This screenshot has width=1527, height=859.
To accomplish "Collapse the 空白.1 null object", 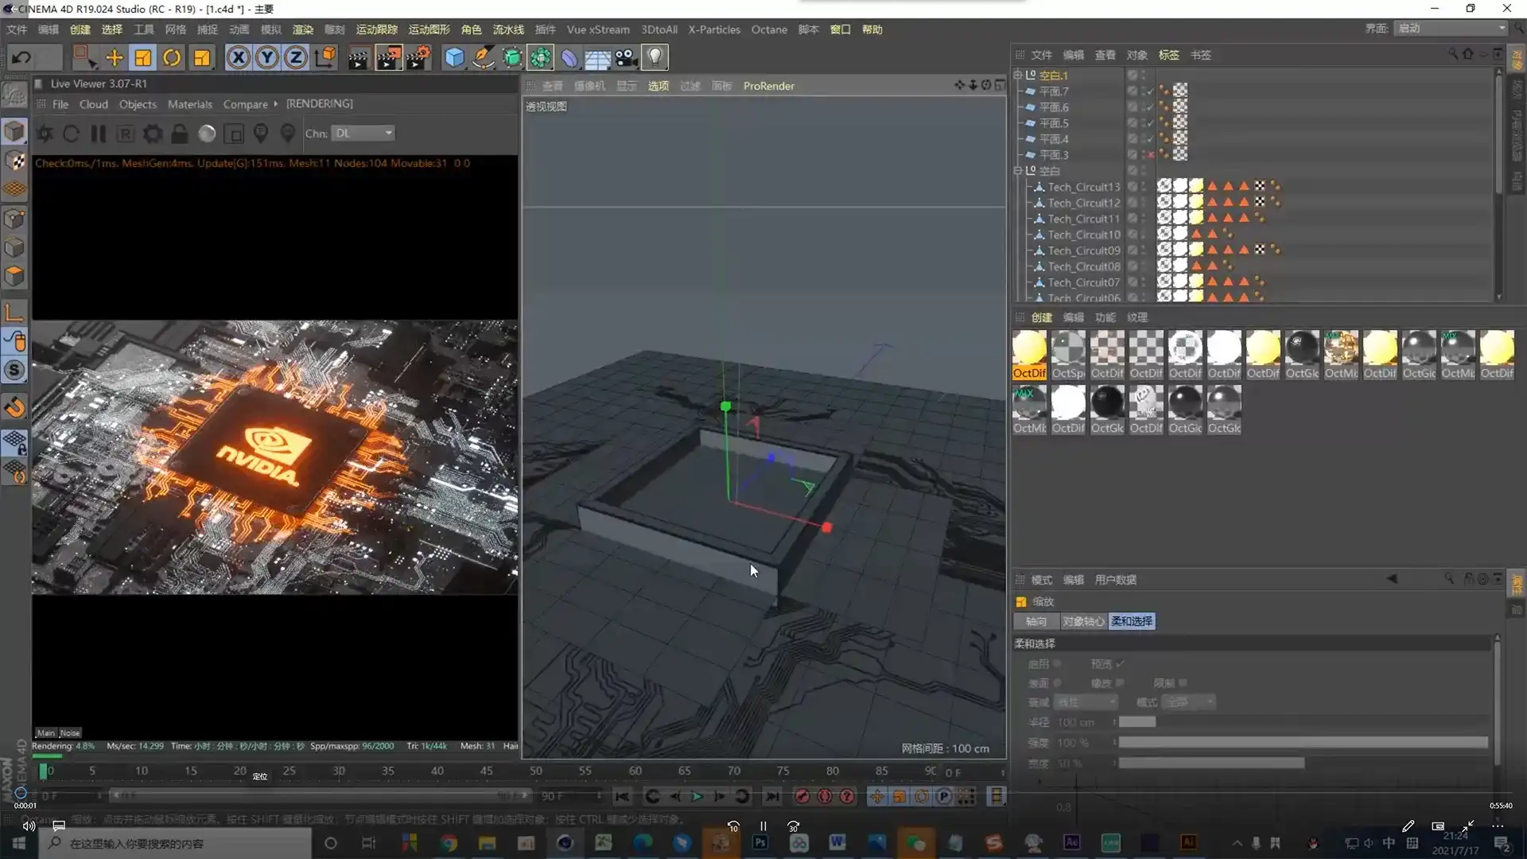I will (x=1020, y=75).
